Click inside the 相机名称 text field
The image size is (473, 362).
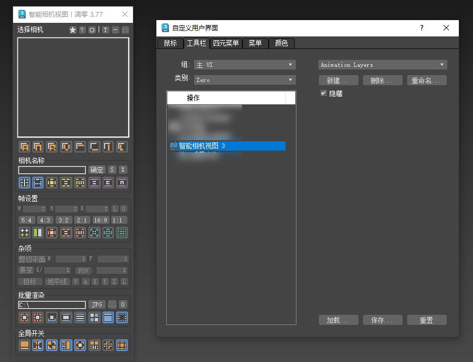pos(52,170)
